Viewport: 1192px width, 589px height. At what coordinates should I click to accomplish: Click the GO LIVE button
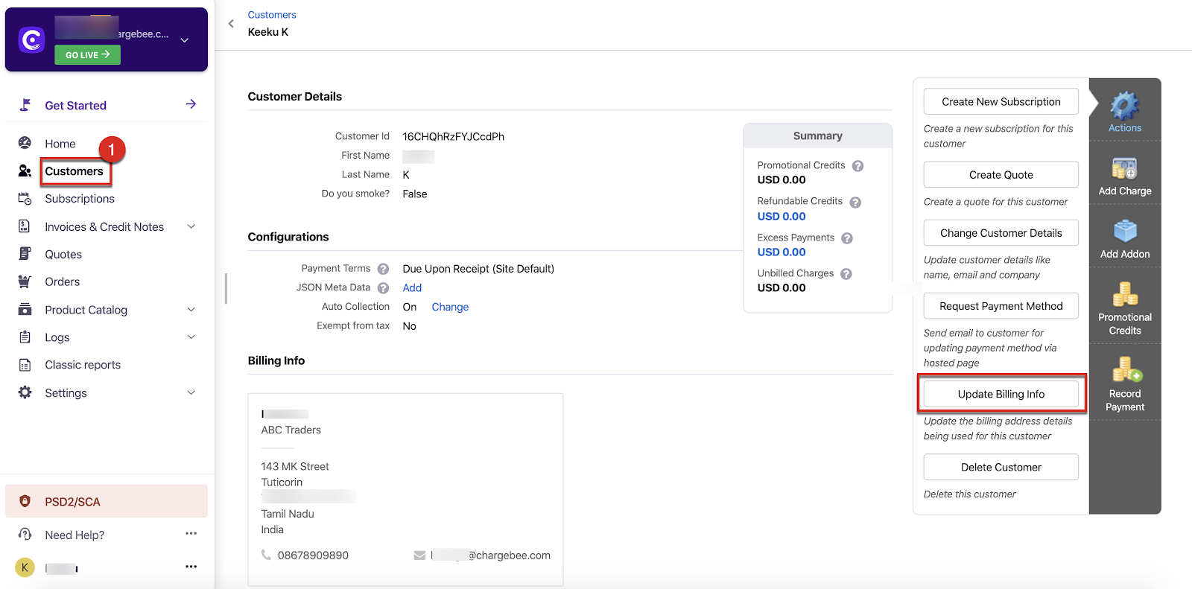(x=87, y=54)
